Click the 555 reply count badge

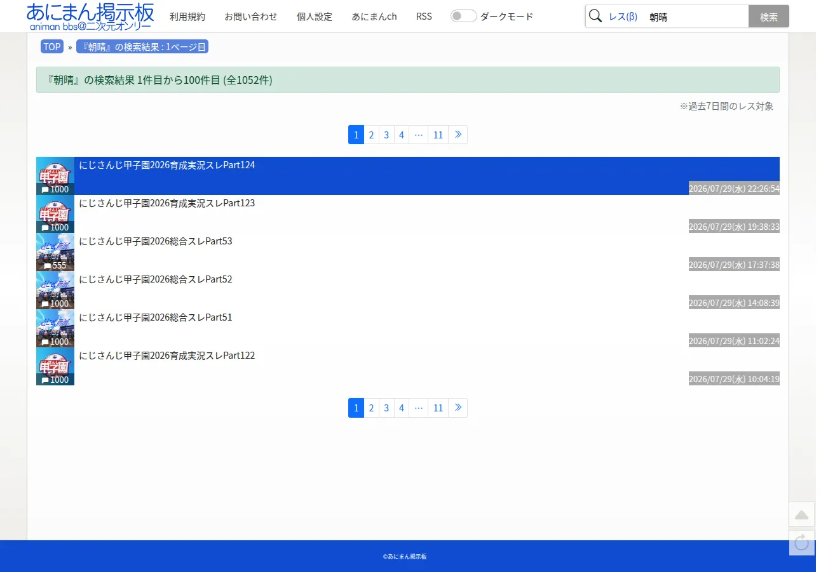(x=55, y=265)
